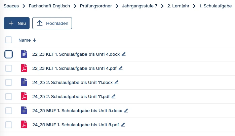This screenshot has width=235, height=136.
Task: Sort list by the Name column header
Action: [25, 40]
